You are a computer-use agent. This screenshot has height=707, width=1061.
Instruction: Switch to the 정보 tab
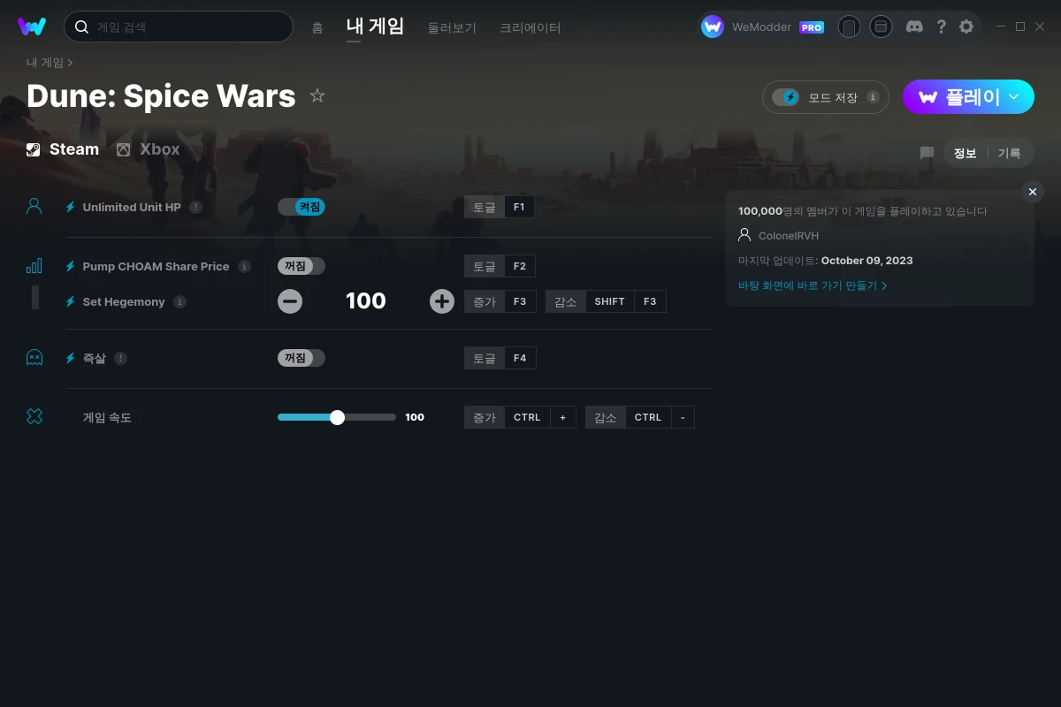point(965,153)
